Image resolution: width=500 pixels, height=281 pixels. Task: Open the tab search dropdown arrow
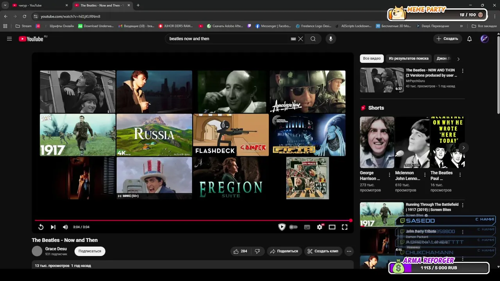click(x=5, y=5)
